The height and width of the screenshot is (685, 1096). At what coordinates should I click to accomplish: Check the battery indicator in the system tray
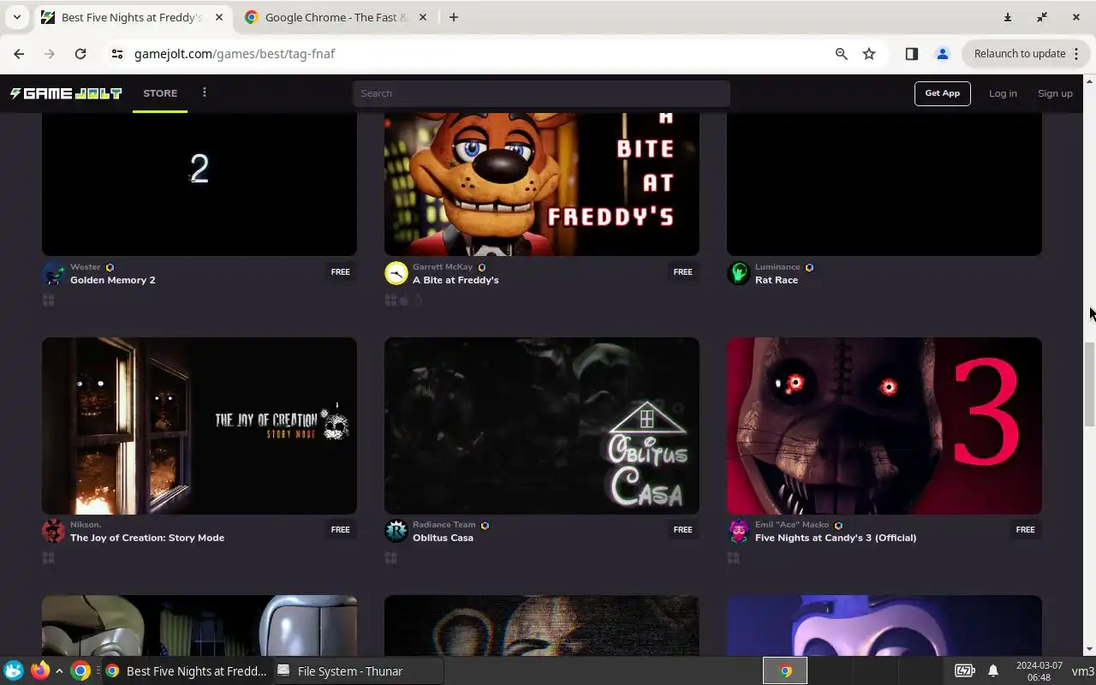pos(965,670)
